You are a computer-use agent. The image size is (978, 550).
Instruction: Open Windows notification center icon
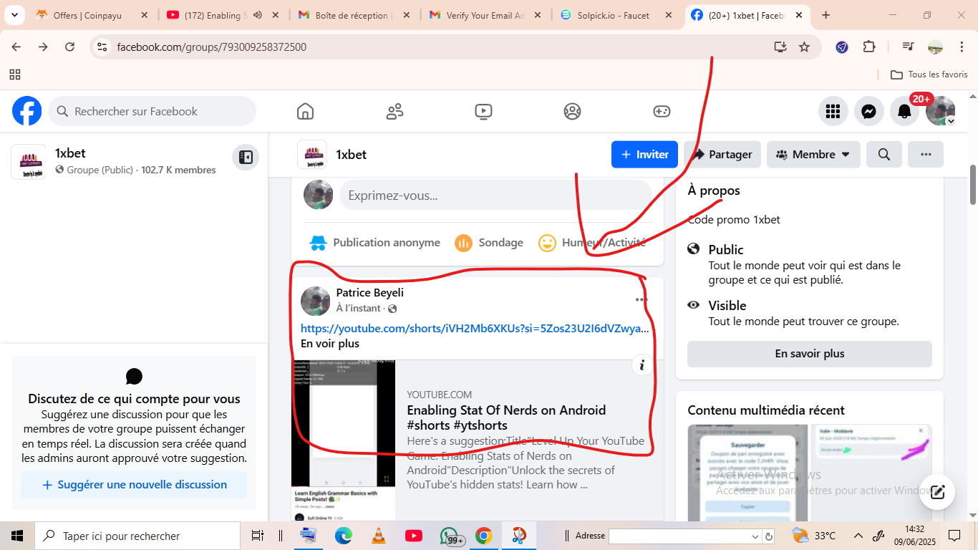(x=954, y=536)
